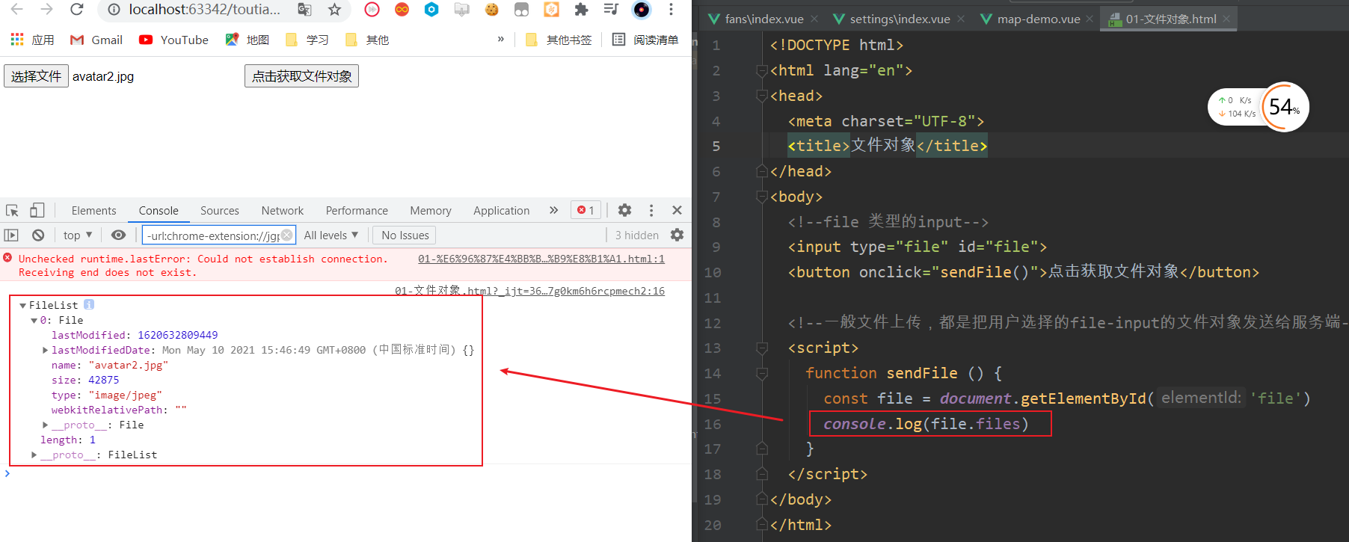The width and height of the screenshot is (1349, 542).
Task: Expand the __proto__: FileList property
Action: pyautogui.click(x=34, y=455)
